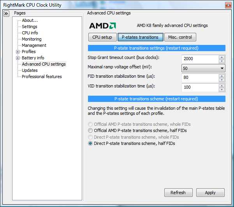Increase the VID transition stabilization time
The image size is (234, 207).
[222, 86]
